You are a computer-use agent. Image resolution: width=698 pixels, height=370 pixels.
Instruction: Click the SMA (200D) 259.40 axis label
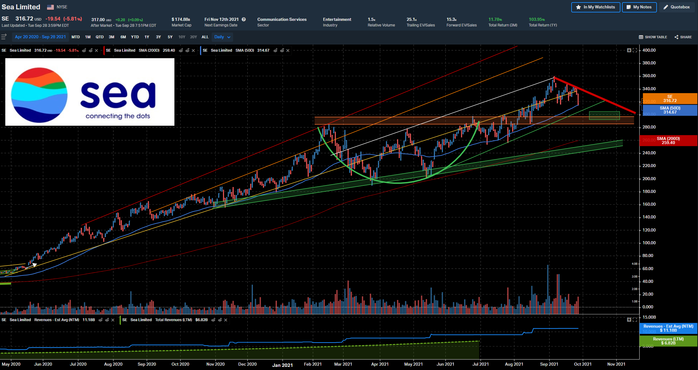(668, 141)
